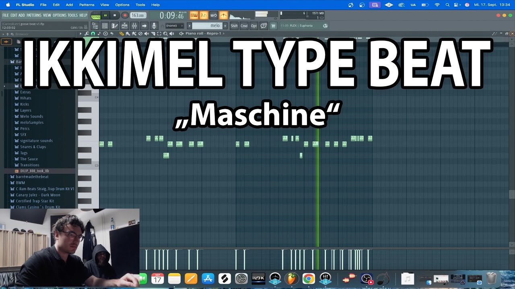The image size is (515, 289).
Task: Click the shopping cart content library icon
Action: (x=272, y=26)
